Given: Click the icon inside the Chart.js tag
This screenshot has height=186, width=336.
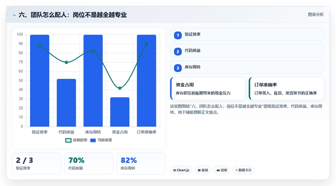Looking at the screenshot, I should pos(175,170).
